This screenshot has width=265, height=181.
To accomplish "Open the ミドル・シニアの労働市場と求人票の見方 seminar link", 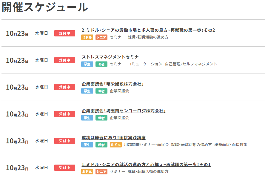I will tap(148, 30).
